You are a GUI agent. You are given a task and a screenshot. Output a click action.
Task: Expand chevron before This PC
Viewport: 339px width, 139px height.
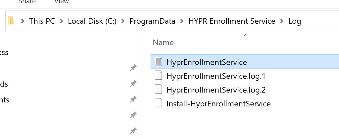(x=23, y=21)
